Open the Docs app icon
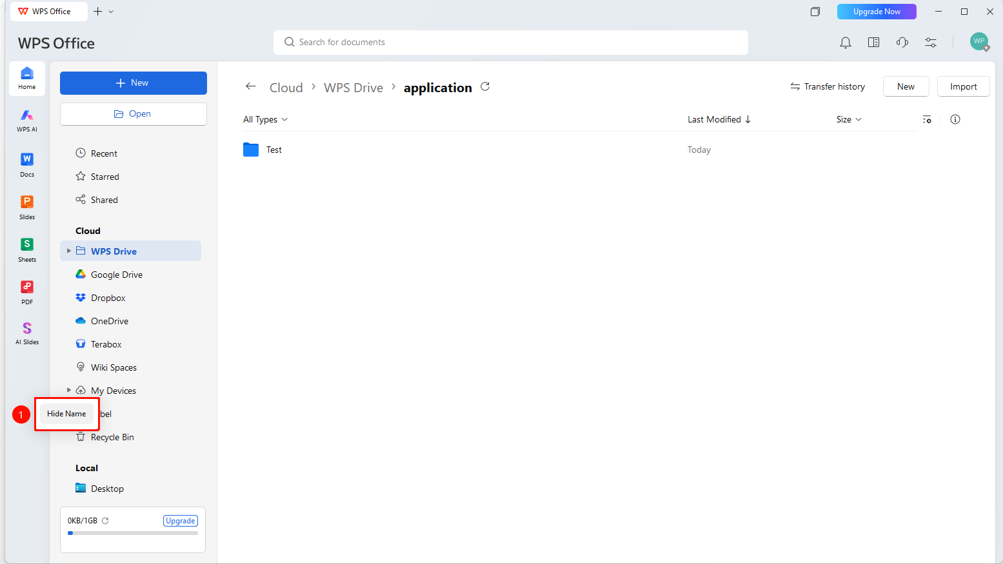1003x564 pixels. point(27,165)
